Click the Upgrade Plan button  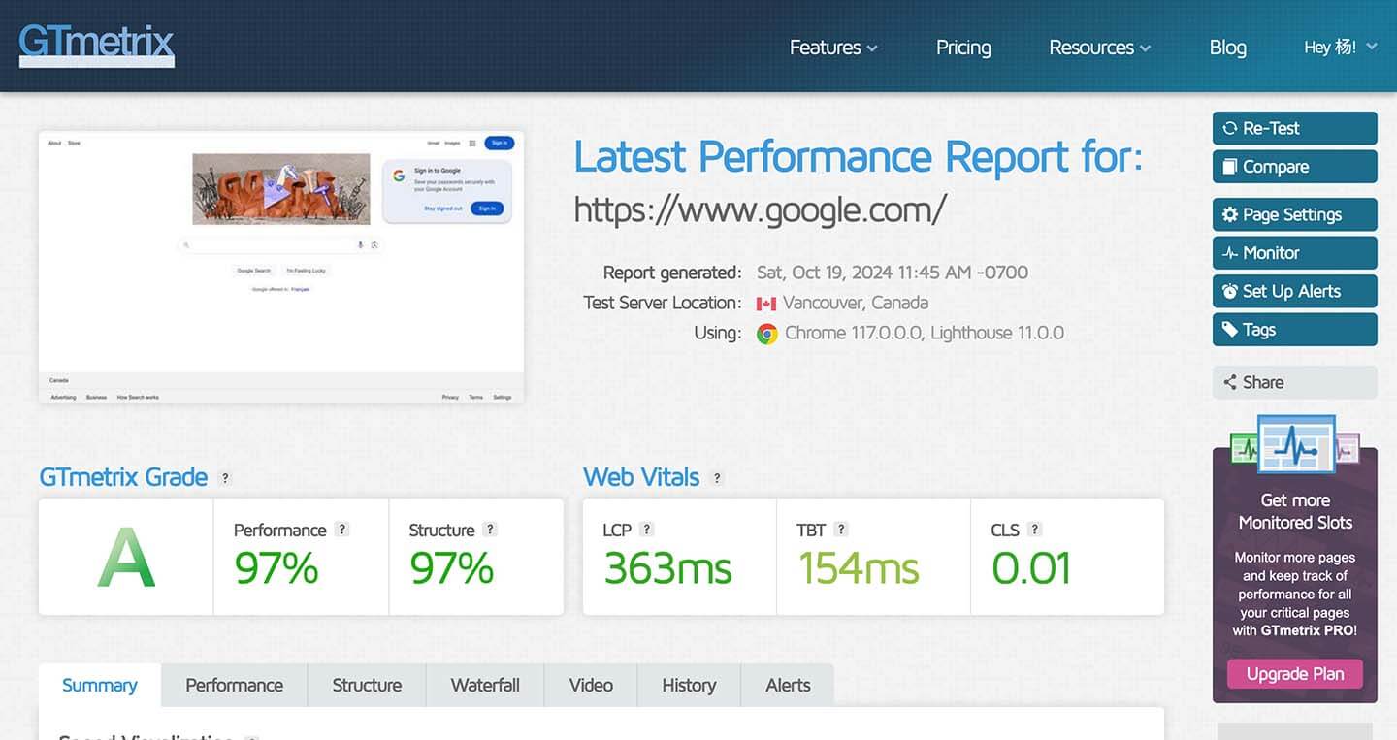click(1294, 674)
